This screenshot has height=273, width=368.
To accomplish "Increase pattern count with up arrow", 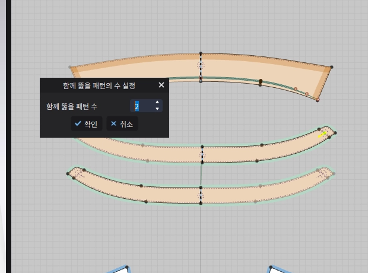I will pos(157,103).
